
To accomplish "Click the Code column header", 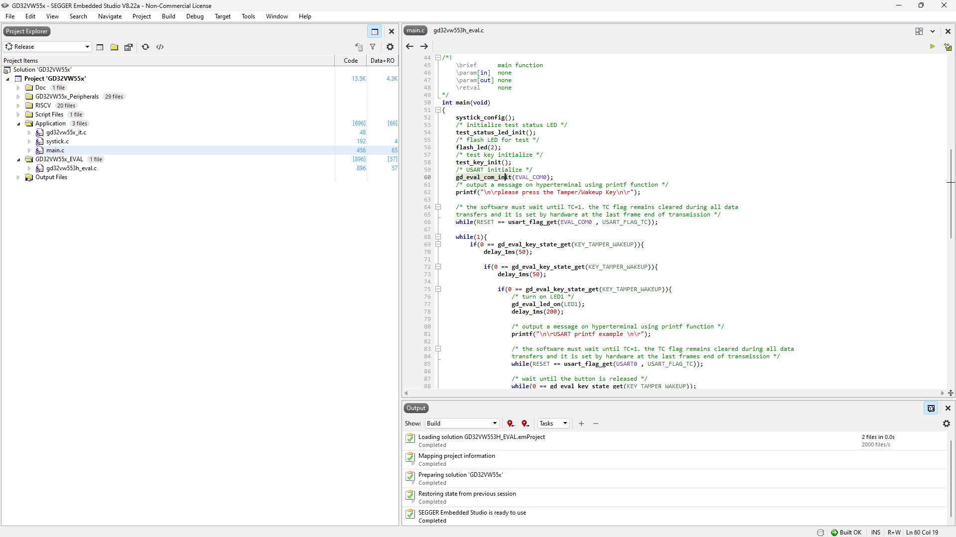I will 351,61.
